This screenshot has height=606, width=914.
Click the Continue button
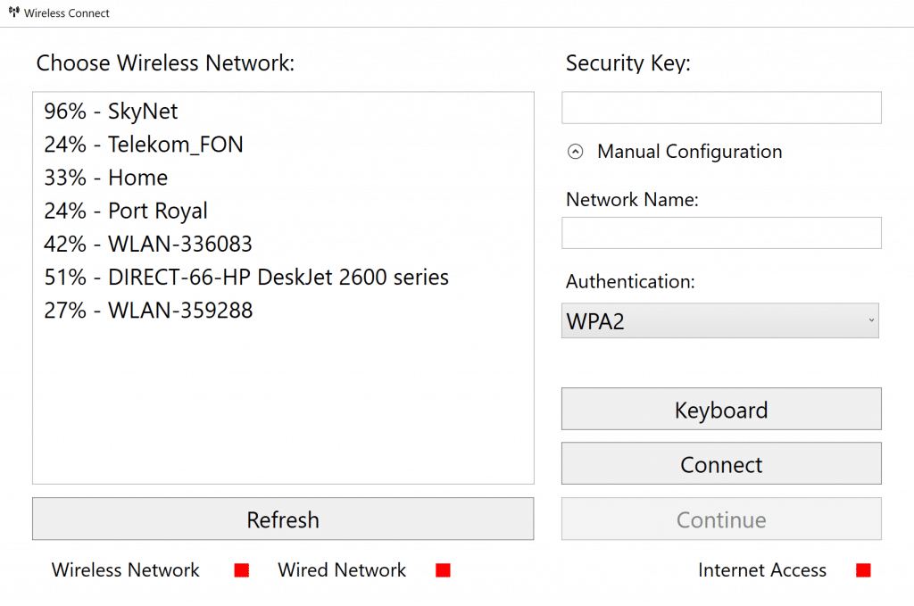[x=721, y=519]
